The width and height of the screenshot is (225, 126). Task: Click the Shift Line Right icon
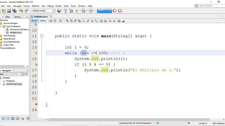tap(105, 21)
